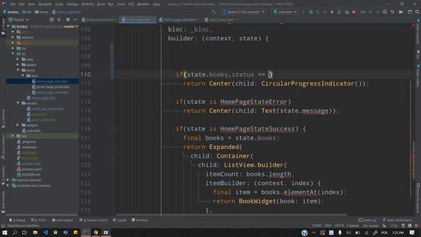Screen dimensions: 421x237
Task: Stop the running app with red square
Action: point(354,12)
